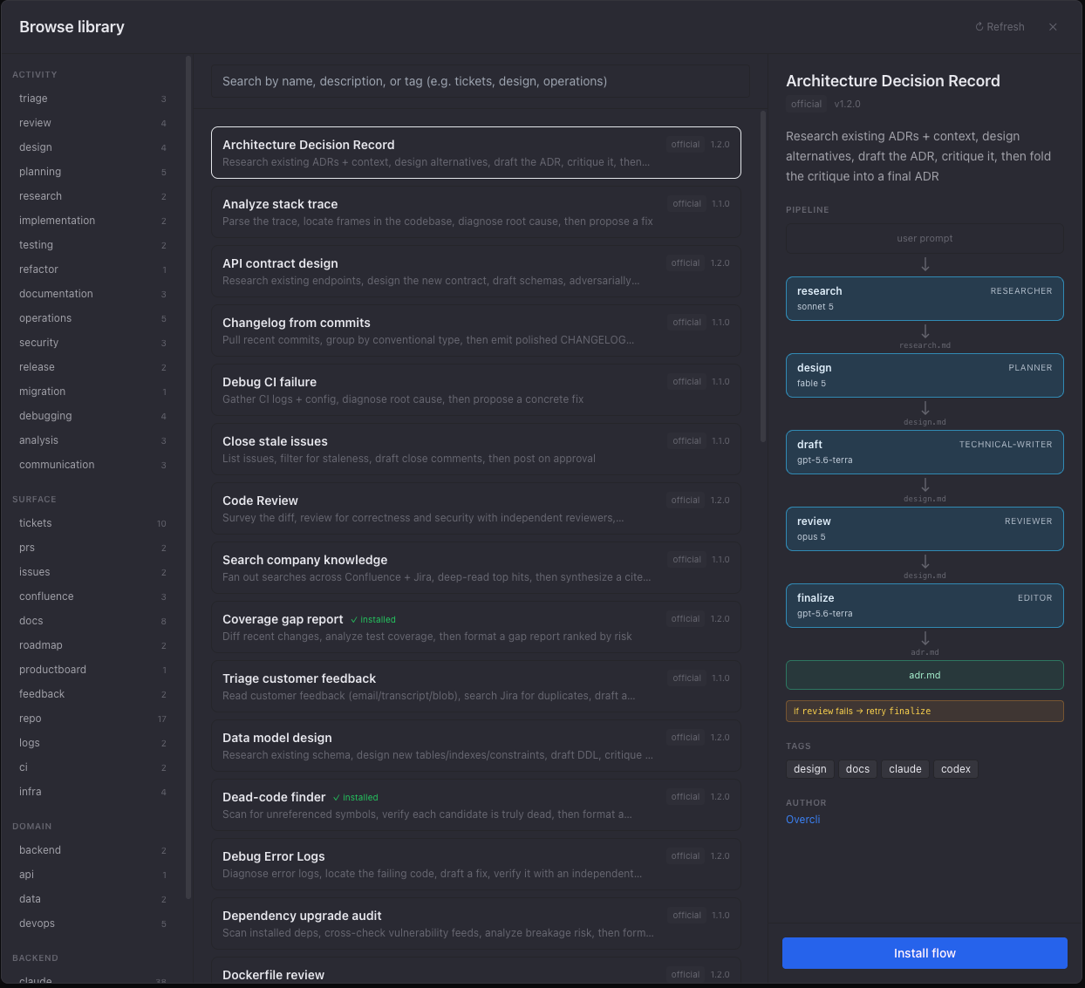Viewport: 1085px width, 988px height.
Task: Select the migration filter
Action: pos(92,392)
